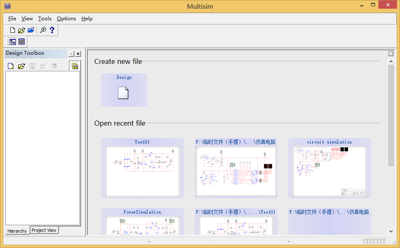Open the File menu
Screen dimensions: 400x248
point(12,19)
